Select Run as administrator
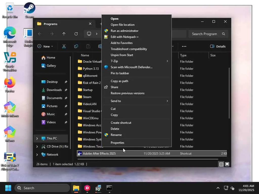The height and width of the screenshot is (194, 259). point(137,31)
